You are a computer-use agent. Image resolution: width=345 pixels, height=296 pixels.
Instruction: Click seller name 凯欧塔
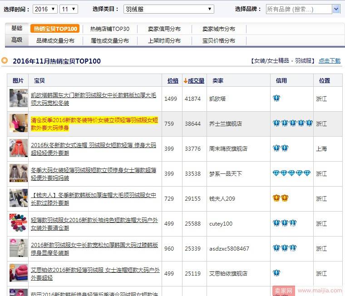(217, 99)
